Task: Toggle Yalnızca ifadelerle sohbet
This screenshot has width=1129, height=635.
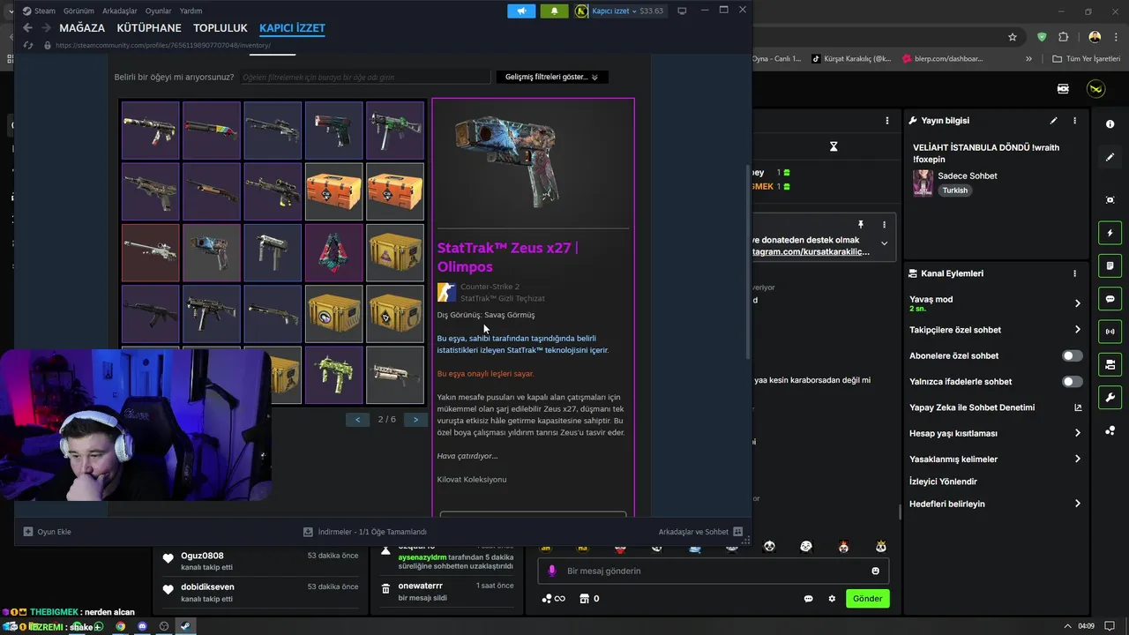Action: coord(1072,382)
